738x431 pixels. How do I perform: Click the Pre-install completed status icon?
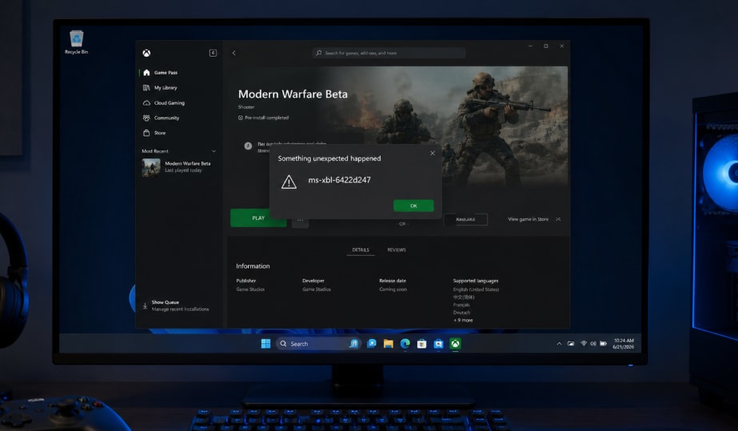[x=241, y=118]
